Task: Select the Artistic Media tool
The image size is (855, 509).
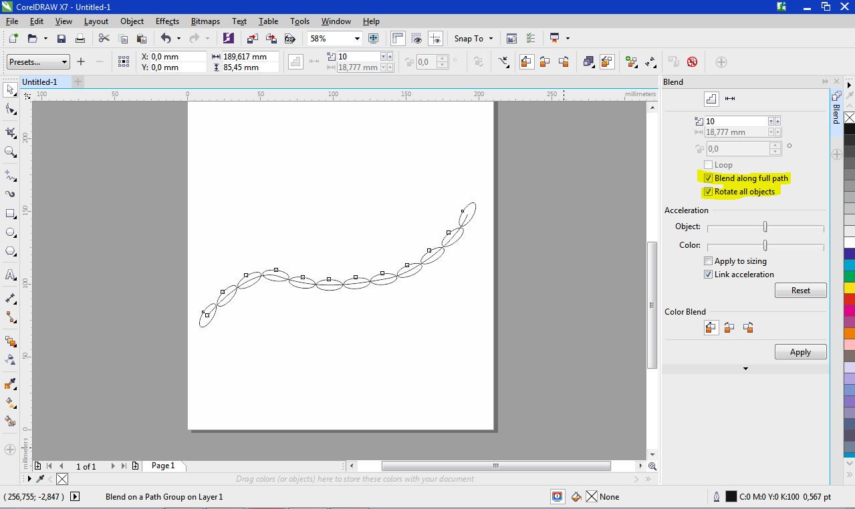Action: coord(10,194)
